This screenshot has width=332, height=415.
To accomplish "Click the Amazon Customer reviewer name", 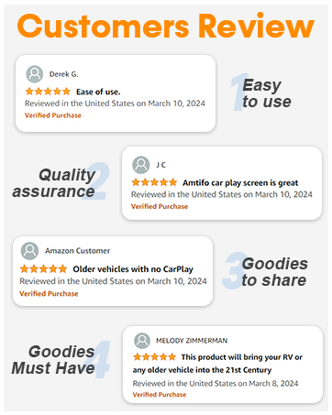I will pyautogui.click(x=78, y=251).
